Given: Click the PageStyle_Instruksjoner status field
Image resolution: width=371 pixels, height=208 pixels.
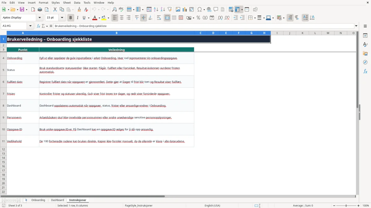Looking at the screenshot, I should click(x=139, y=206).
